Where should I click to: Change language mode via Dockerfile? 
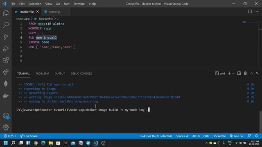[x=219, y=136]
